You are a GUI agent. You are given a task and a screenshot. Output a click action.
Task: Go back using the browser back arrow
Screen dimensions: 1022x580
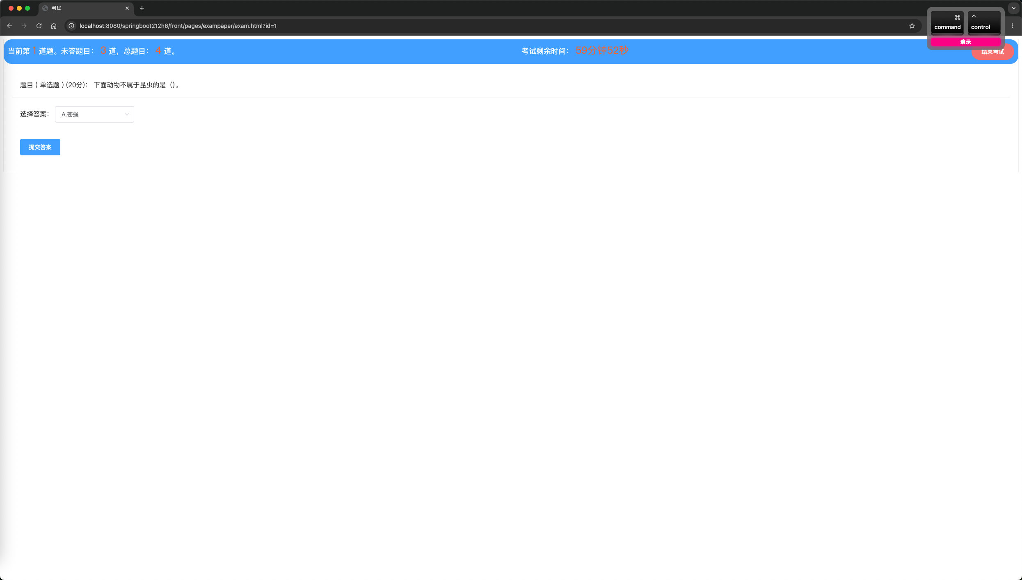pyautogui.click(x=9, y=26)
